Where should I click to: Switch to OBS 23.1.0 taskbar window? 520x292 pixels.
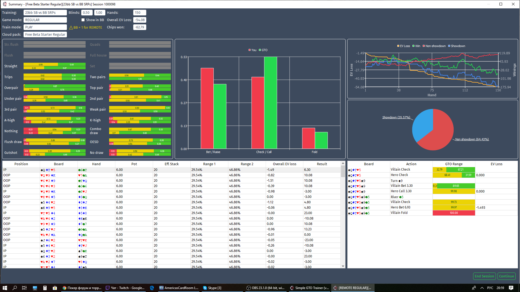[x=265, y=288]
